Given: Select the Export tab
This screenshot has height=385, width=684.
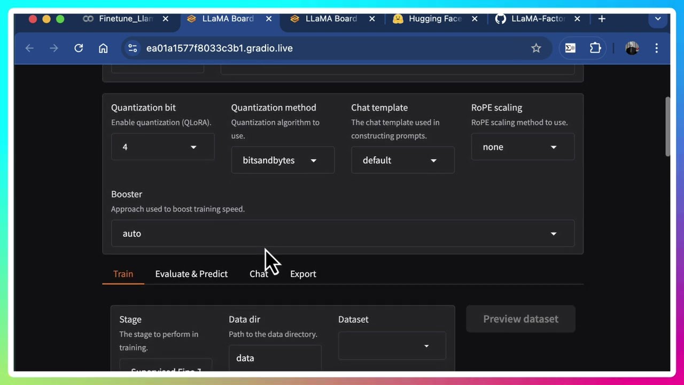Looking at the screenshot, I should (303, 274).
